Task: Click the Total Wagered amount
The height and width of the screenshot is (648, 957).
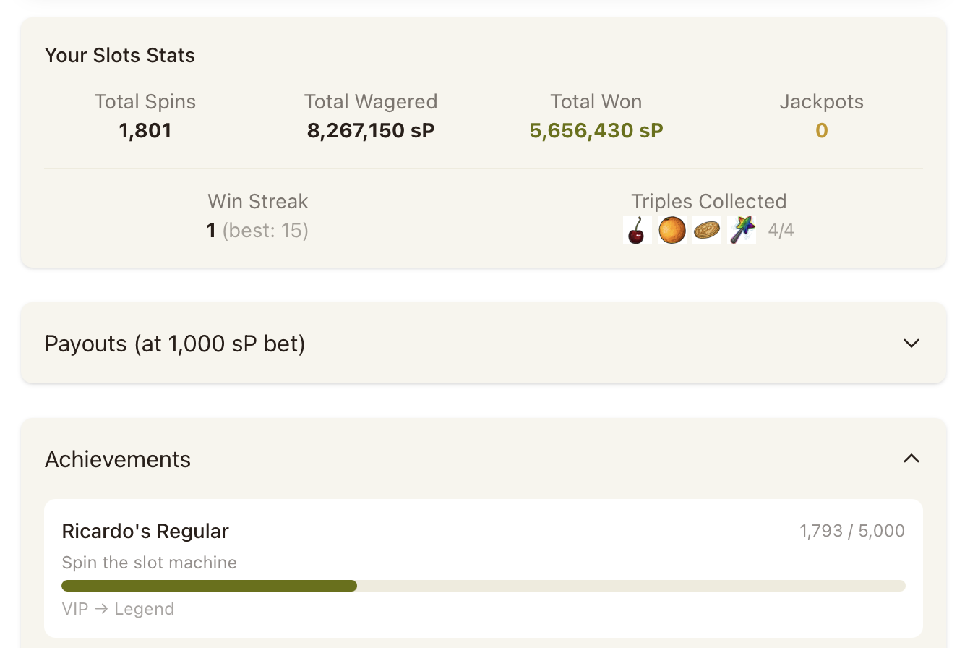Action: click(371, 131)
